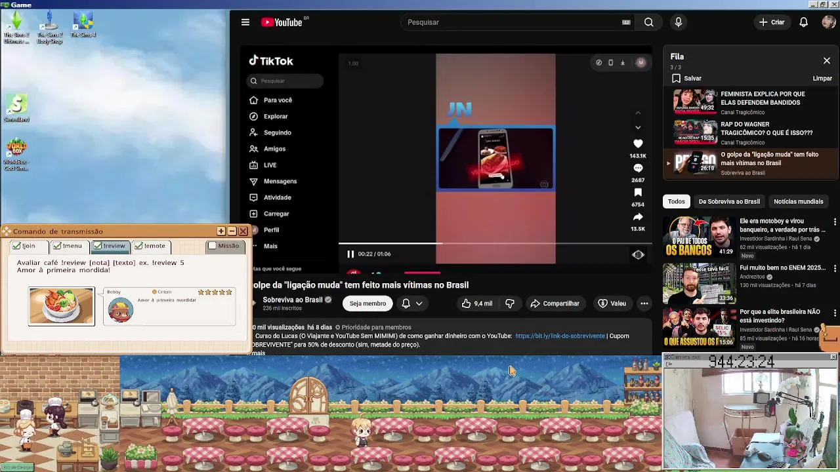The height and width of the screenshot is (472, 840).
Task: Click the Seja membro button
Action: (367, 304)
